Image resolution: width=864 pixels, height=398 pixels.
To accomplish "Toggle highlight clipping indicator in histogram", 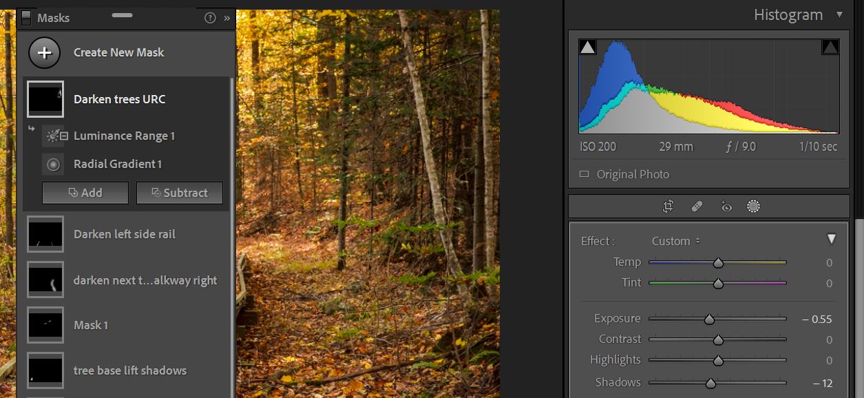I will click(x=830, y=47).
